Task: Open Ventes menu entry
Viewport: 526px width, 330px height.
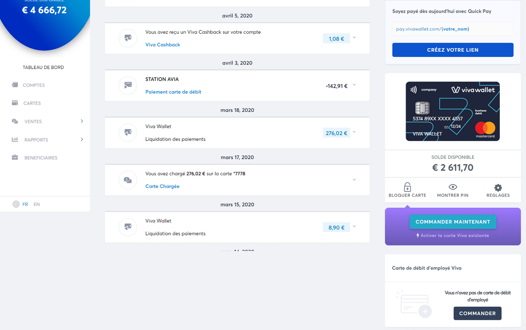Action: (33, 121)
